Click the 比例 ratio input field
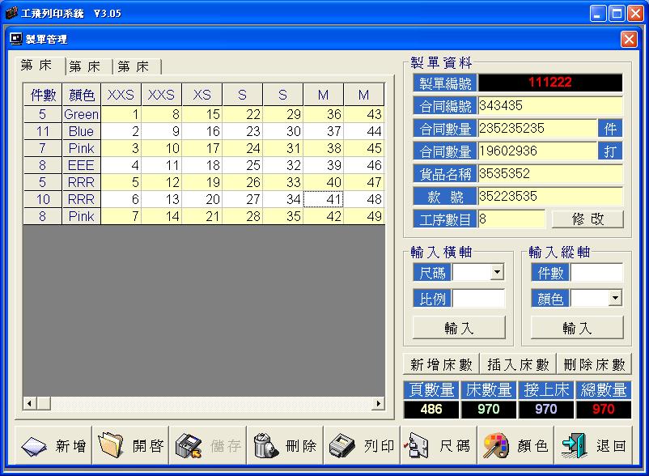The image size is (649, 476). coord(478,298)
